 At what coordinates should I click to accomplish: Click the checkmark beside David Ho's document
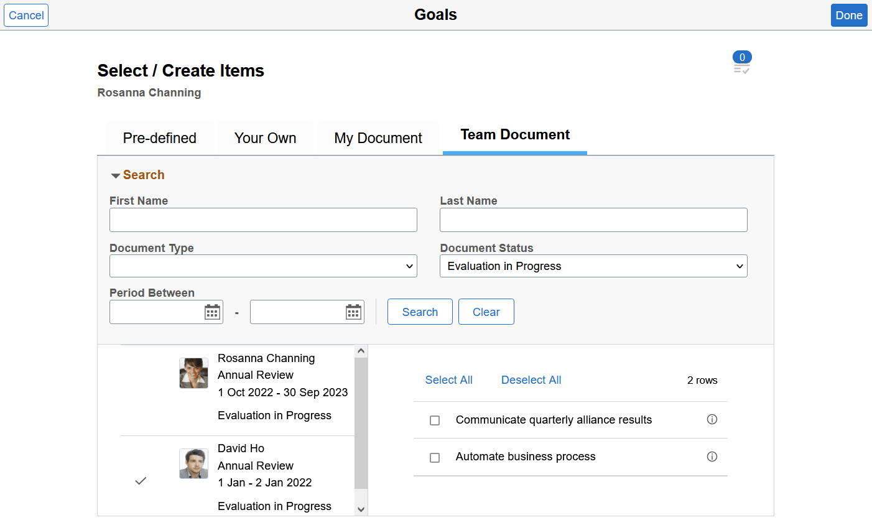141,480
